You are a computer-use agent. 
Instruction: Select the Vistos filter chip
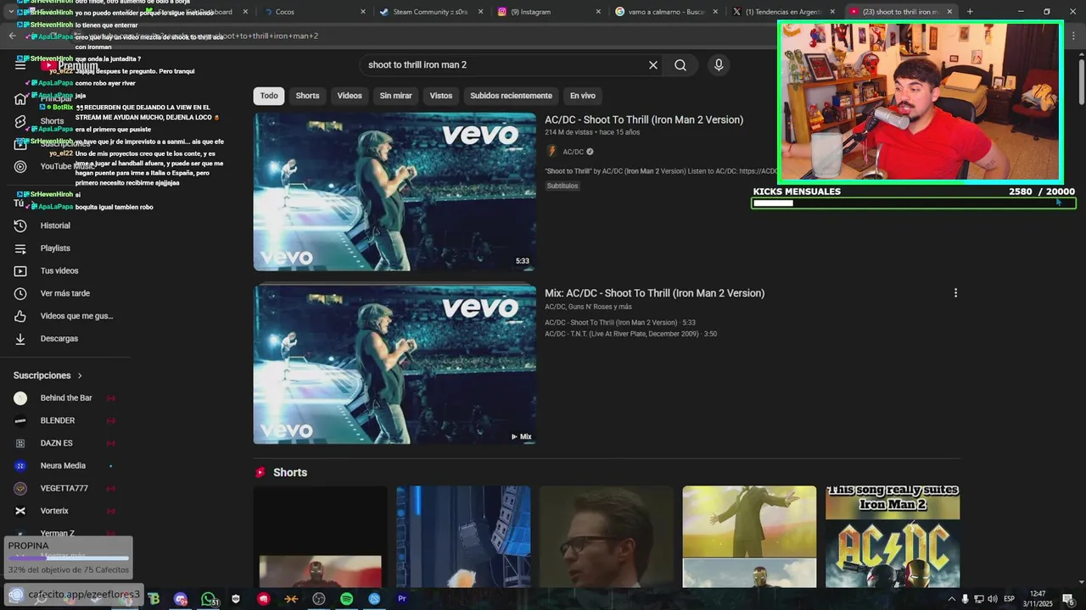[441, 96]
